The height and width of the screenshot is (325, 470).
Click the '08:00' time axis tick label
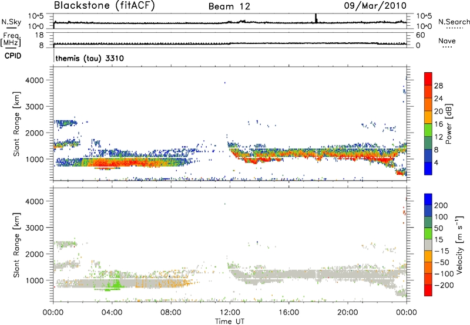click(171, 313)
